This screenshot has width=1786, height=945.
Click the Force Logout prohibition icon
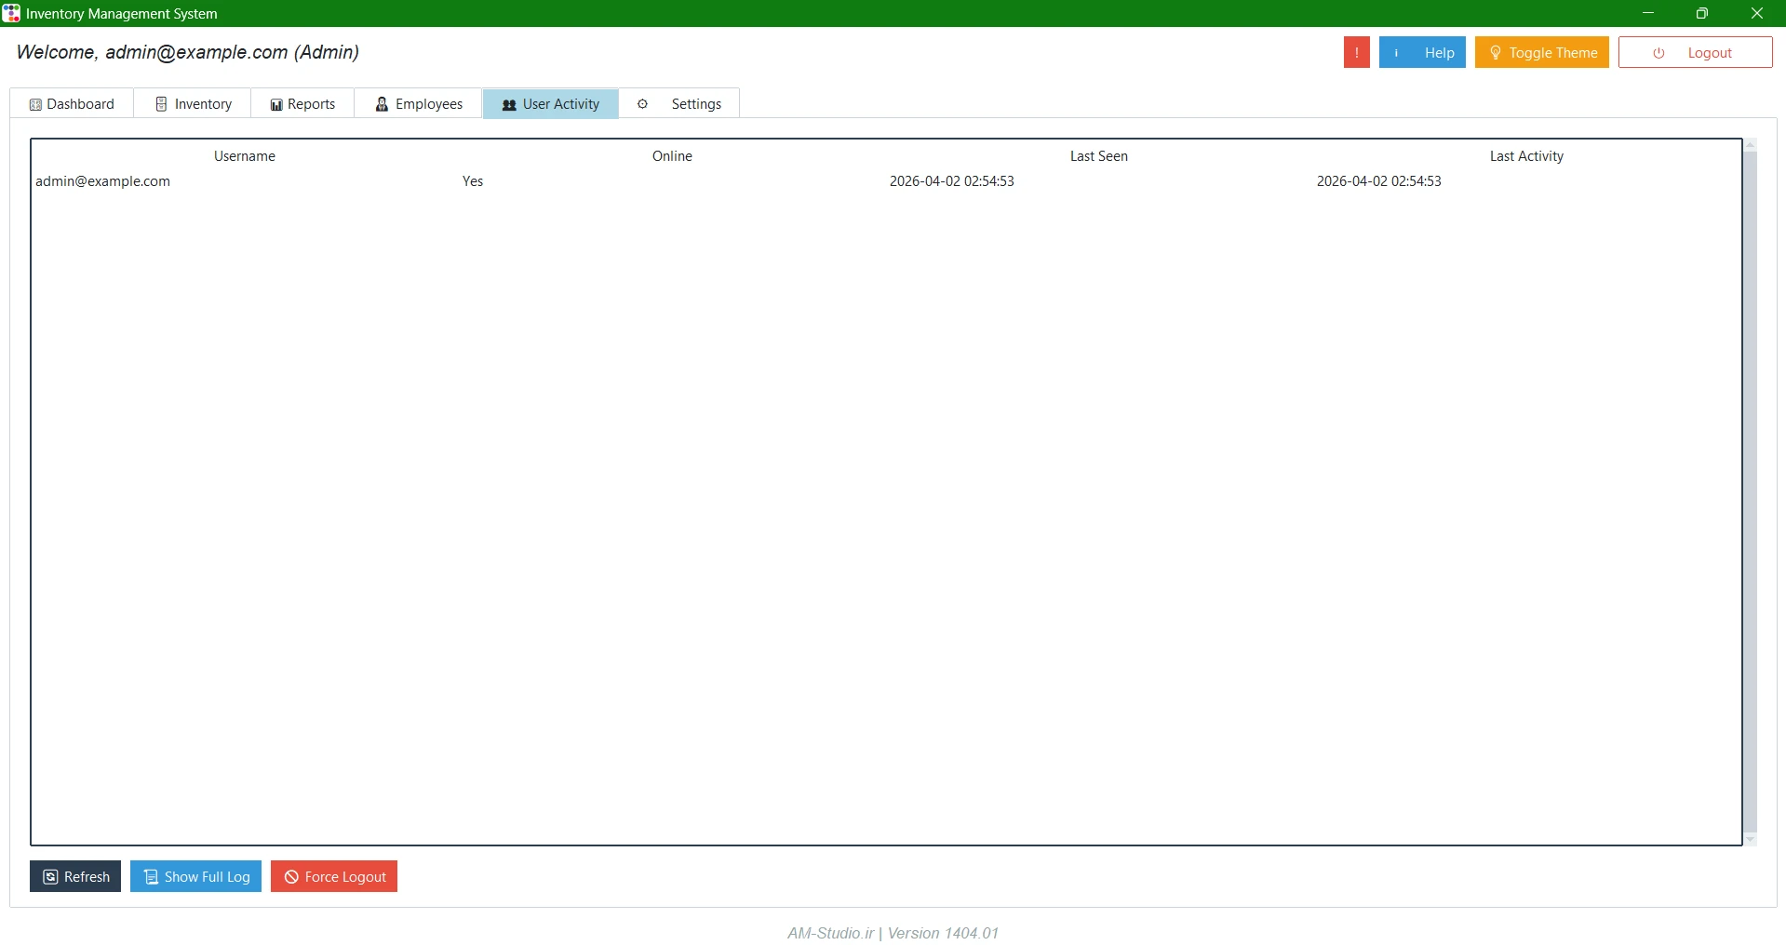click(x=291, y=877)
